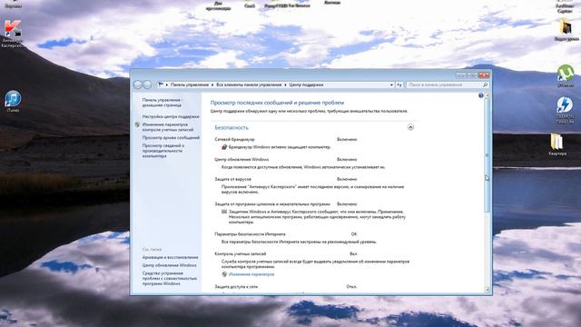Click the scrollbar down arrow in the window
The width and height of the screenshot is (581, 327).
[487, 290]
